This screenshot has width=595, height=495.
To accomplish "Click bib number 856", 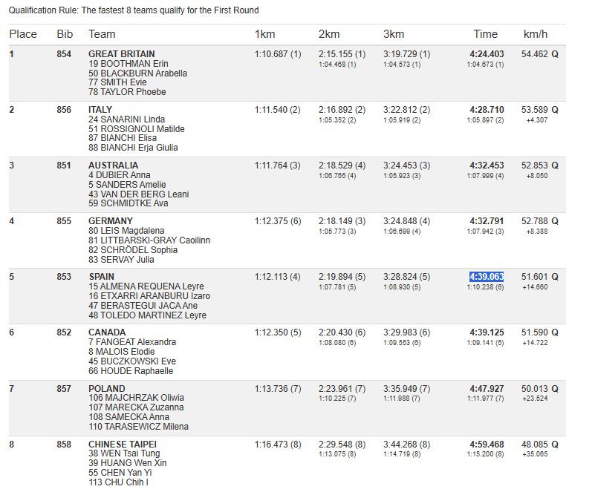I will point(64,110).
